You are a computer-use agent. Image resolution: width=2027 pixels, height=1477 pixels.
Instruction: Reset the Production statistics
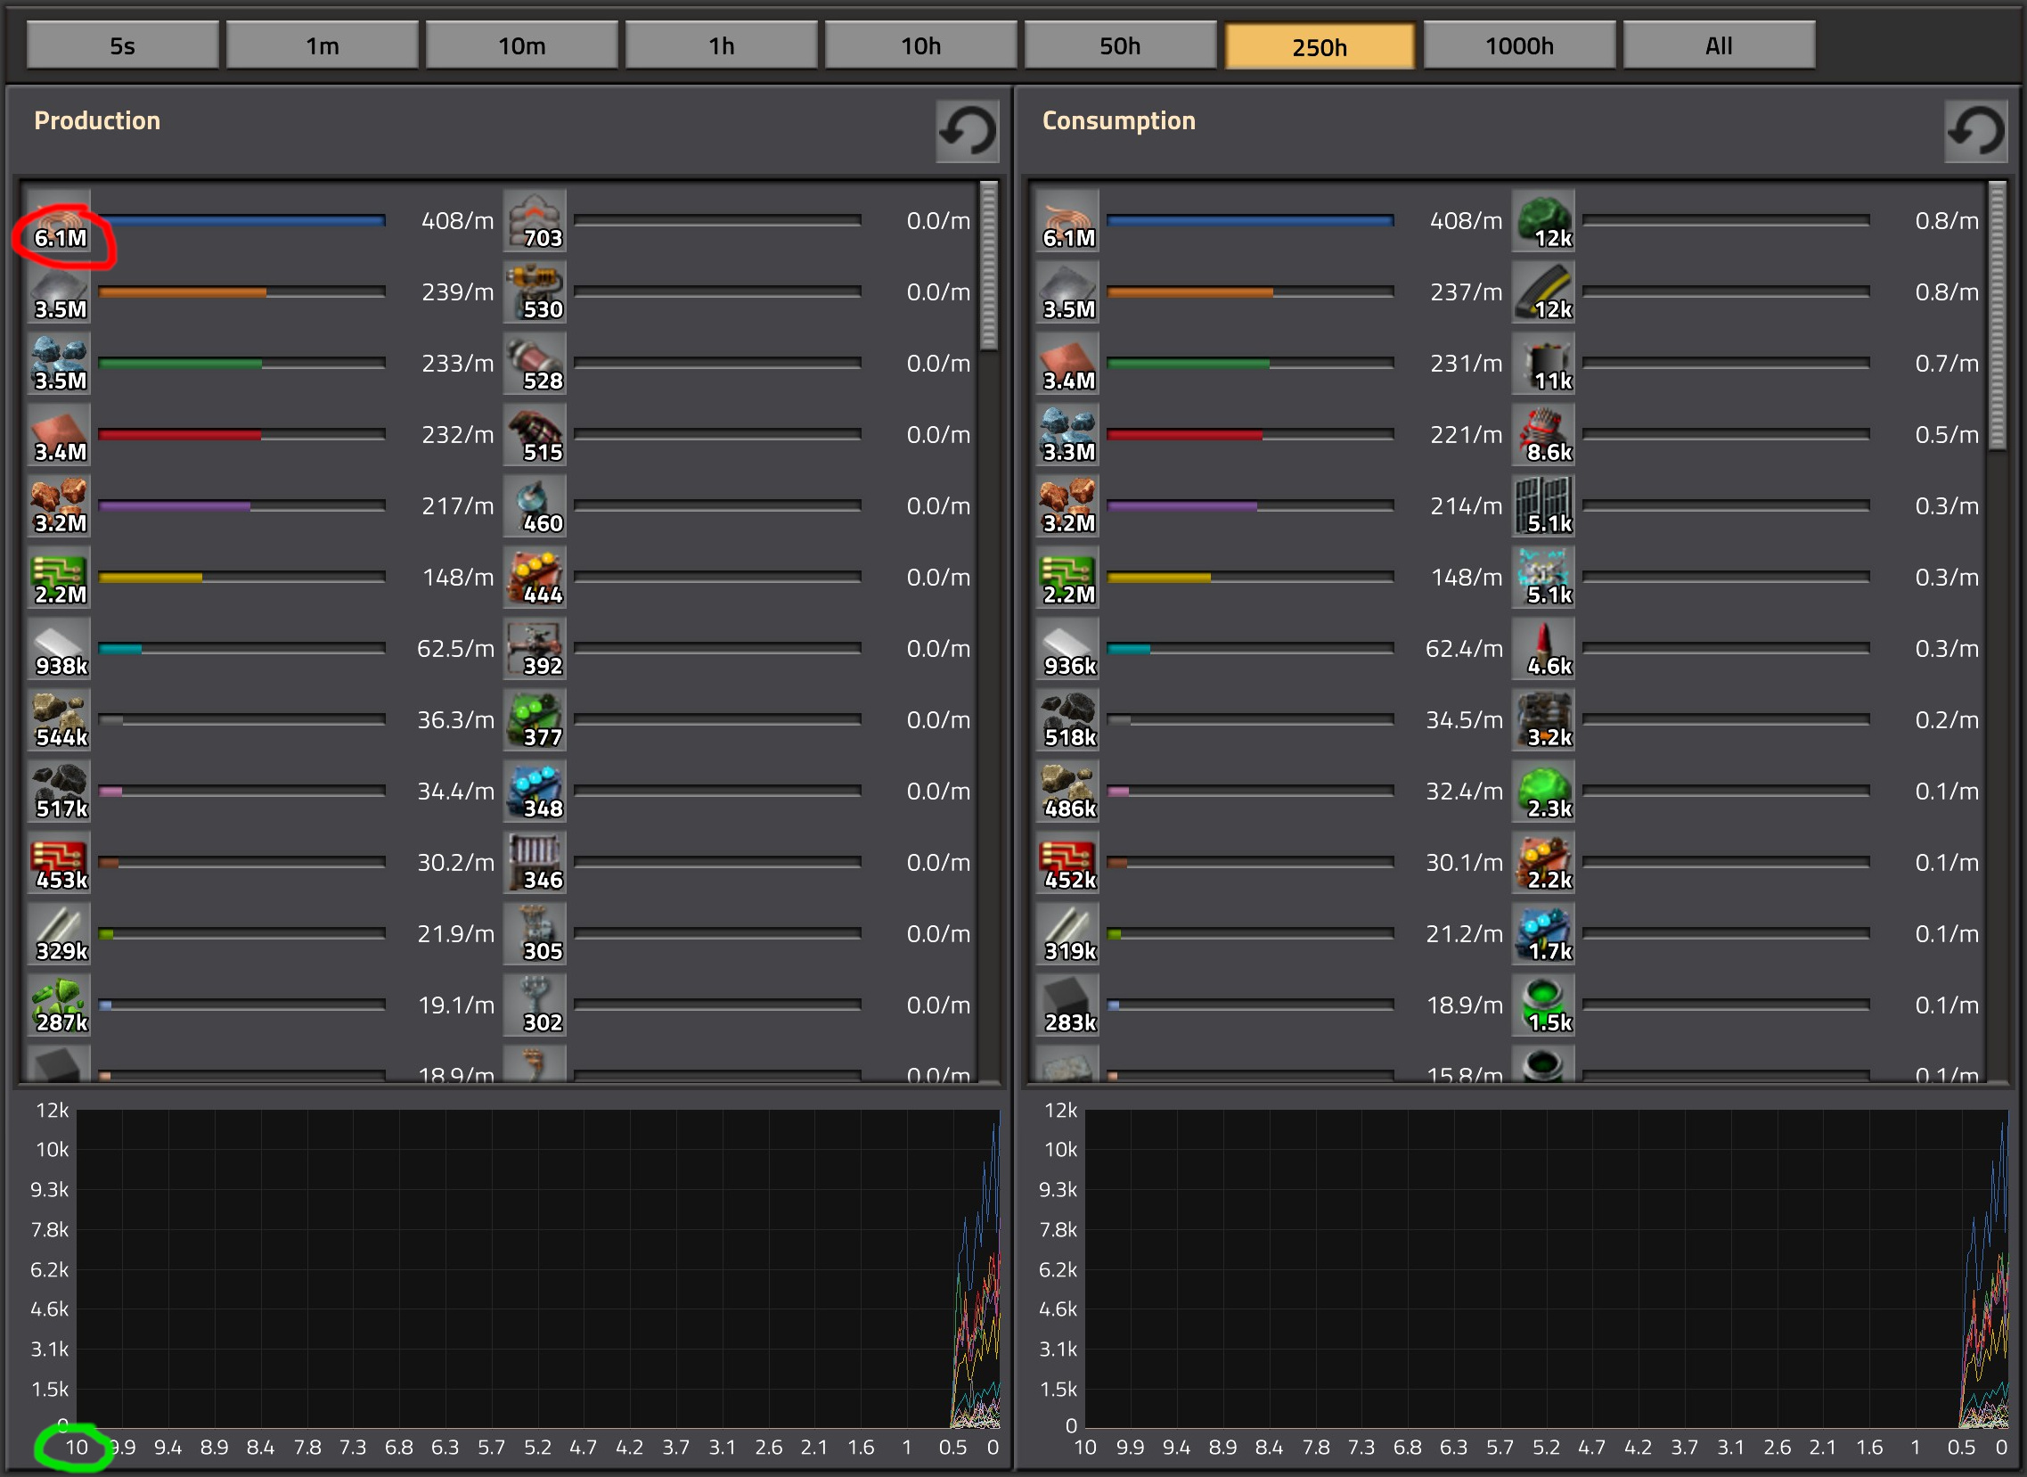pos(967,131)
